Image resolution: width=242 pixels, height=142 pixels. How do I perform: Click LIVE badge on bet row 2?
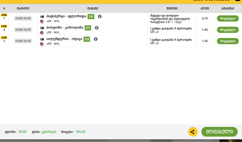pos(4,26)
